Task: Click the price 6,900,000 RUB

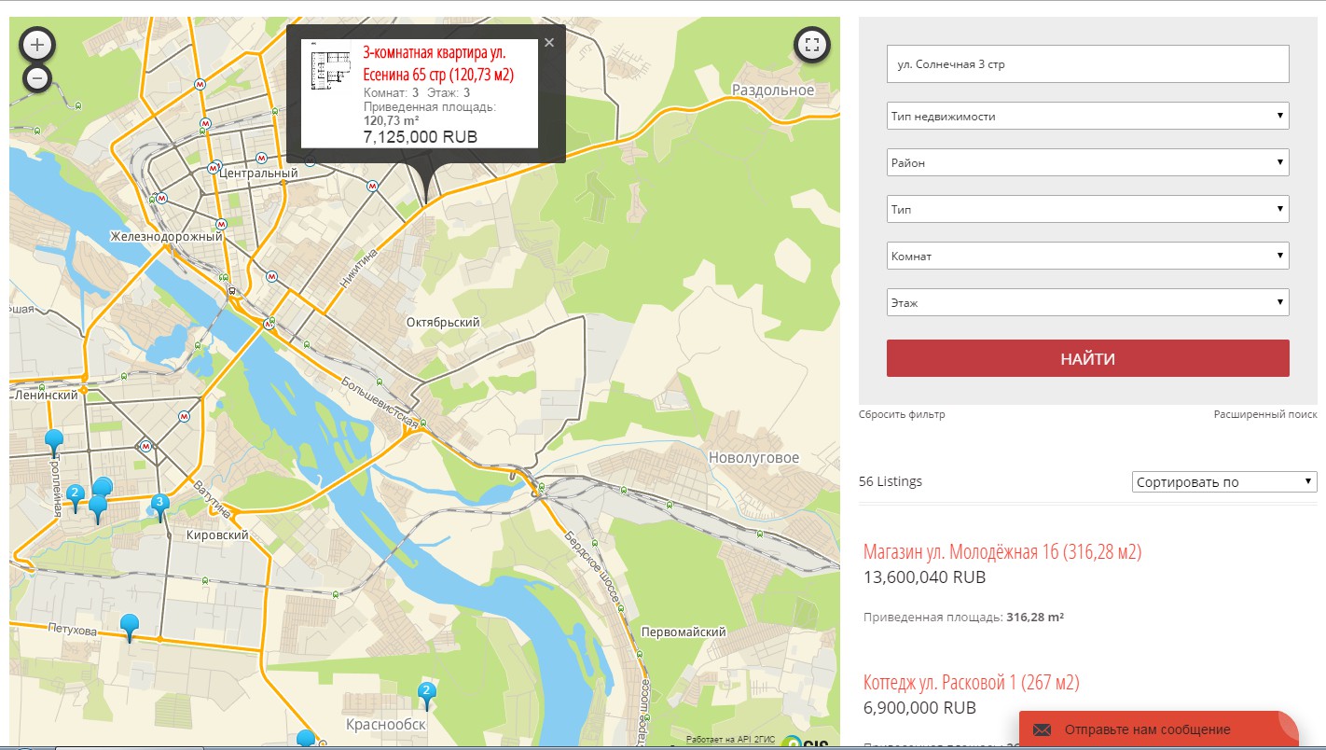Action: click(x=920, y=708)
